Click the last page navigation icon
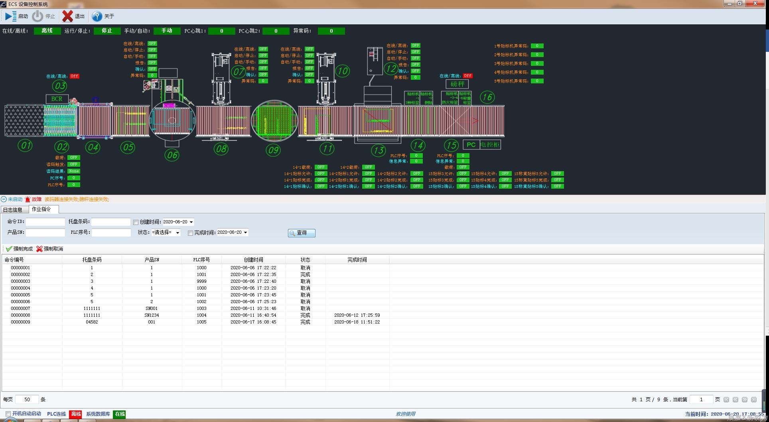The image size is (769, 422). coord(753,400)
